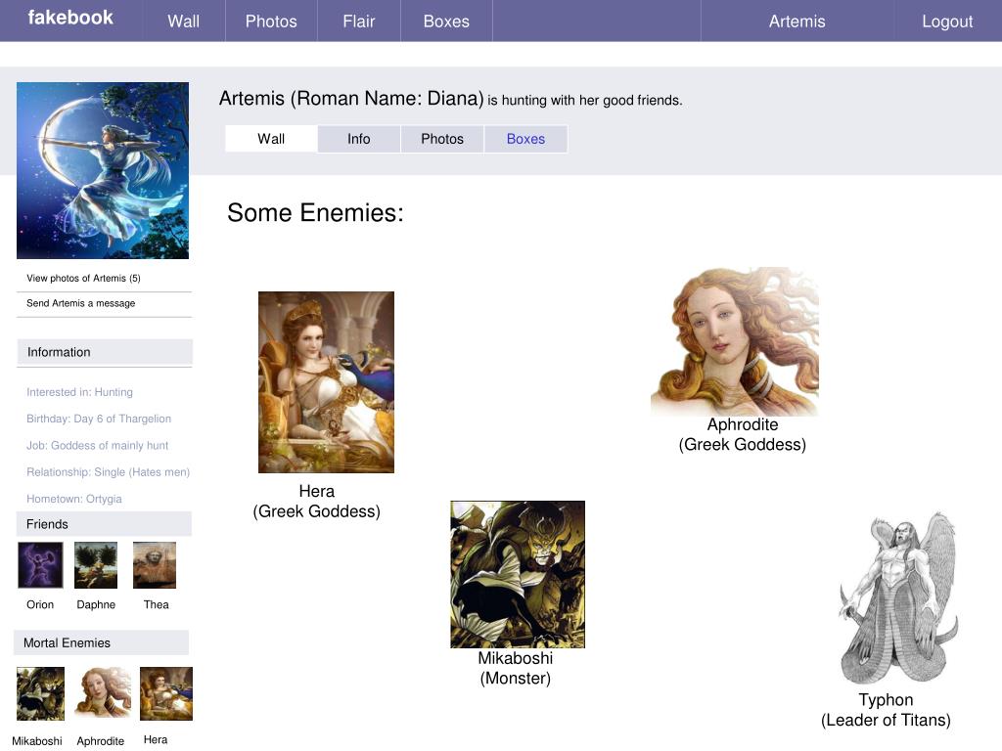Open Photos in the top navigation bar
This screenshot has height=751, width=1002.
point(271,22)
